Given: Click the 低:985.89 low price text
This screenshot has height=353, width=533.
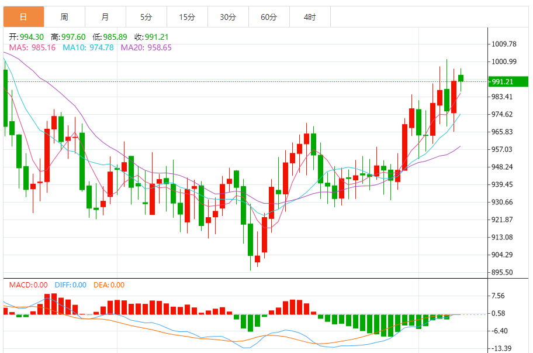Looking at the screenshot, I should tap(110, 37).
